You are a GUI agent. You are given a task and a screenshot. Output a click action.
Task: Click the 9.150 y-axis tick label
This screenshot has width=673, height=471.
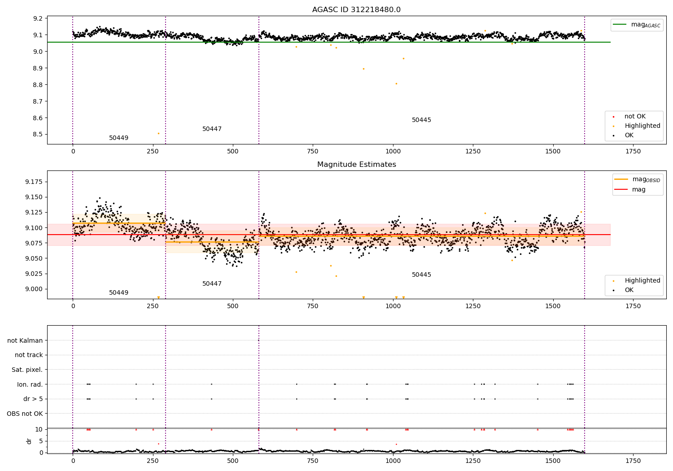click(x=35, y=197)
